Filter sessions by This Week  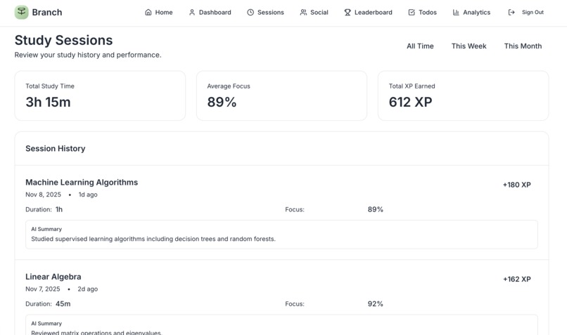click(x=469, y=46)
